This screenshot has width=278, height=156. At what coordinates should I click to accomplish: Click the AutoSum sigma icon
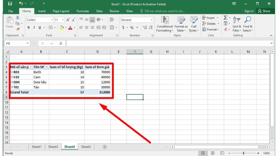click(x=226, y=18)
